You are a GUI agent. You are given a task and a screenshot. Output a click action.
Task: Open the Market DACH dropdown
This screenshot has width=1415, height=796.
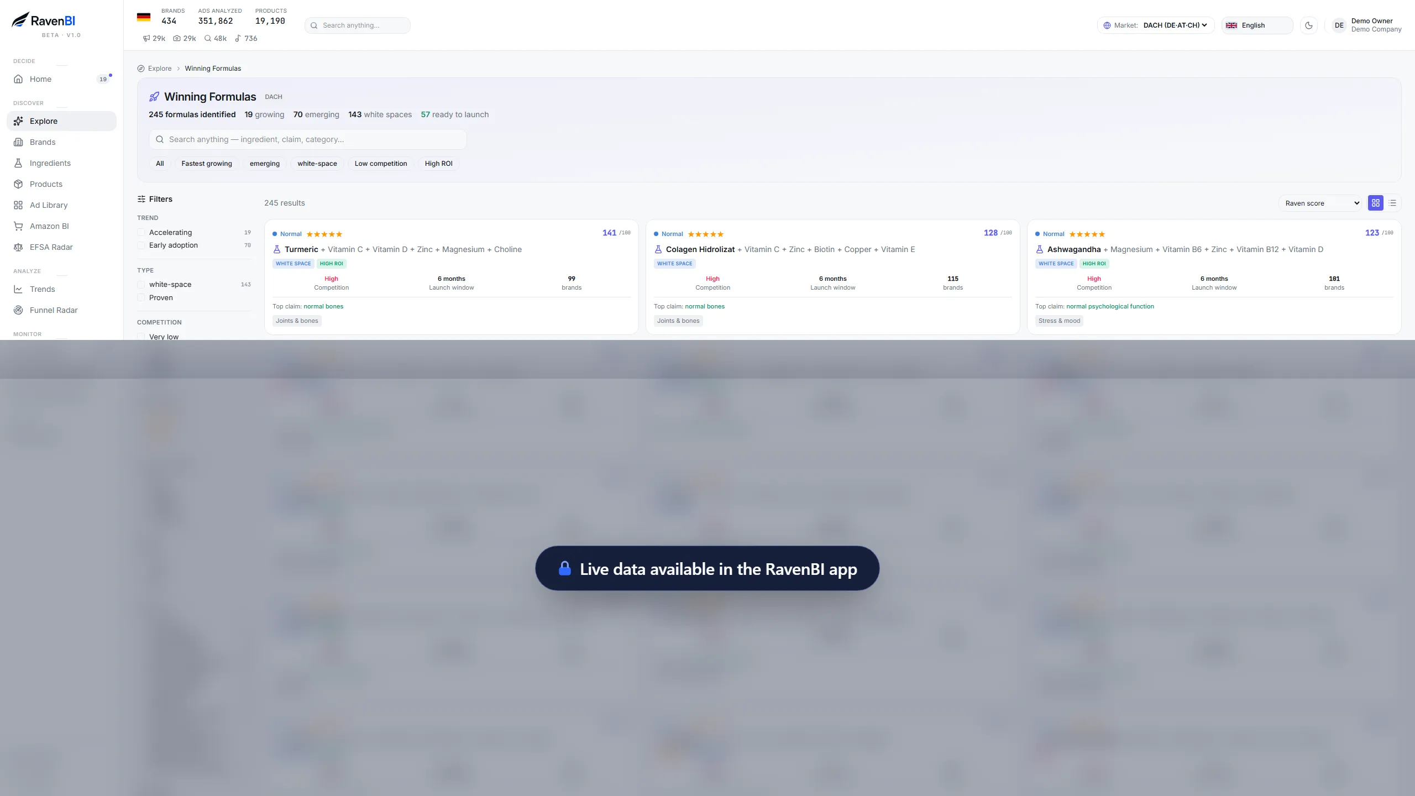pos(1156,25)
